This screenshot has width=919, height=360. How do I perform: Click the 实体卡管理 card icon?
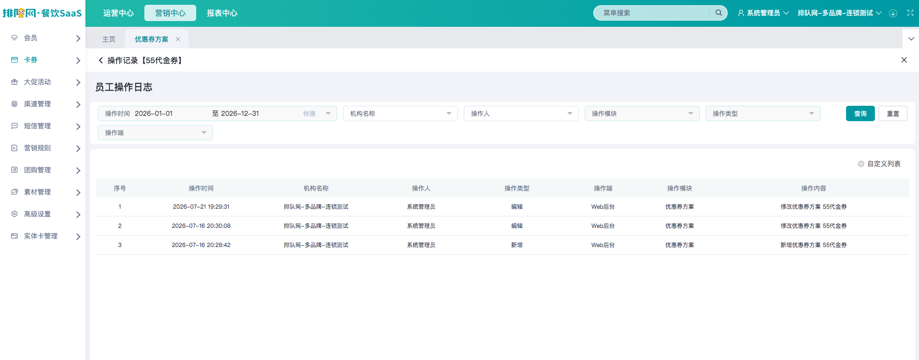pos(14,236)
